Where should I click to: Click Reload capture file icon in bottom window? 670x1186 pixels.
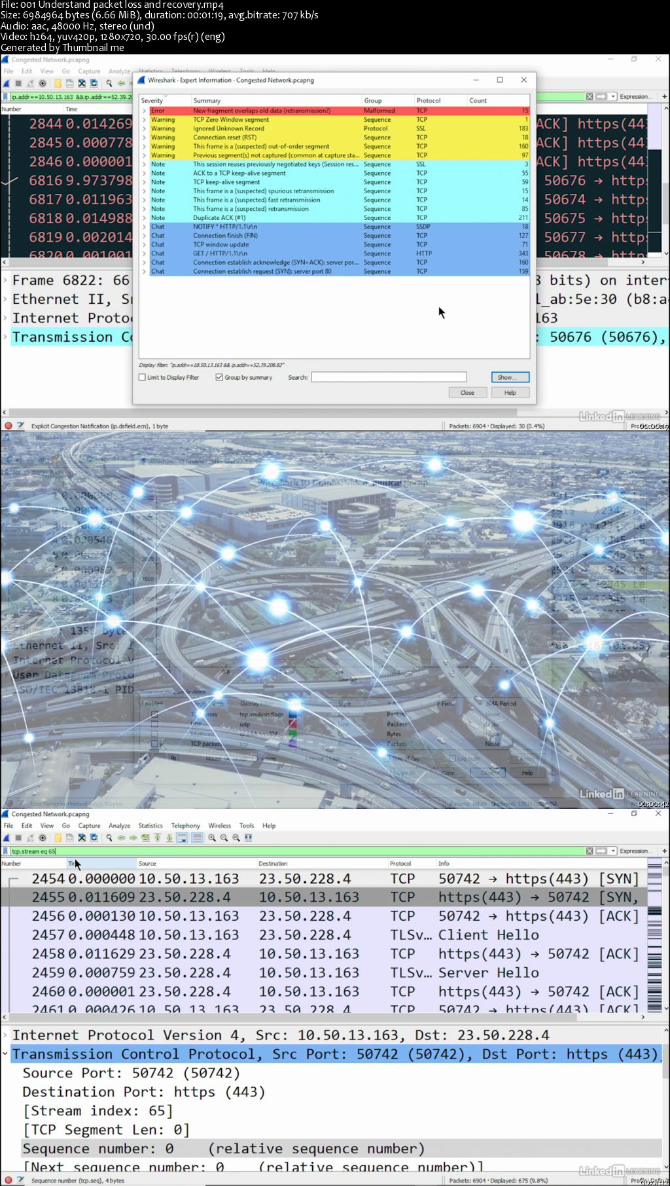(x=94, y=838)
